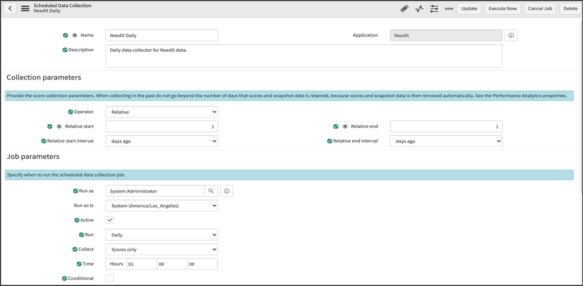Image resolution: width=583 pixels, height=286 pixels.
Task: Click the Collection parameters section heading
Action: pyautogui.click(x=44, y=78)
